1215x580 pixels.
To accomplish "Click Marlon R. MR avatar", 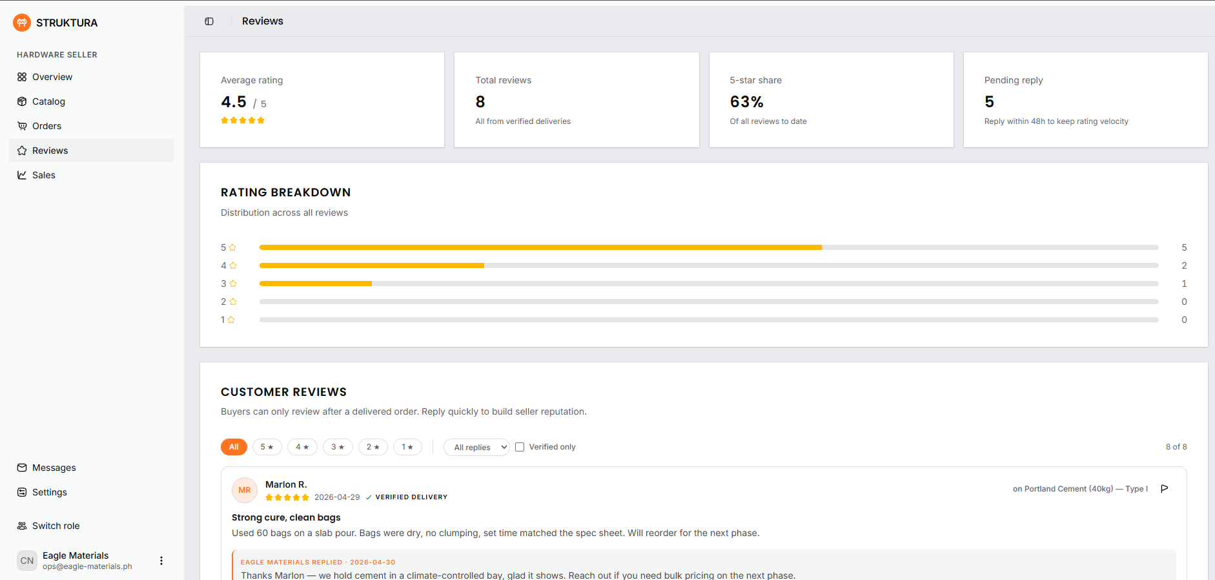I will 245,490.
